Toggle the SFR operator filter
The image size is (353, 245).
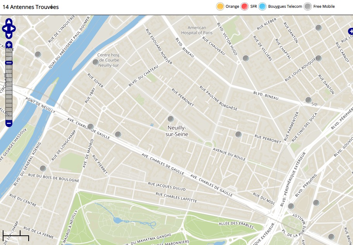click(244, 7)
